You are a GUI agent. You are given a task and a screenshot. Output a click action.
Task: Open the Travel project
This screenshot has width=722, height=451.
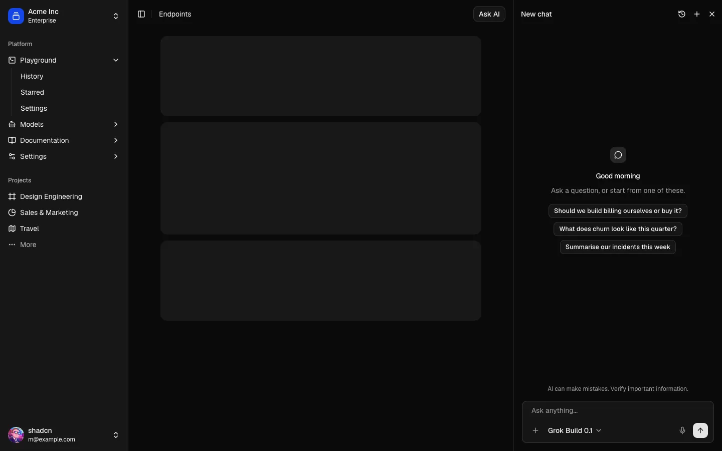[64, 229]
